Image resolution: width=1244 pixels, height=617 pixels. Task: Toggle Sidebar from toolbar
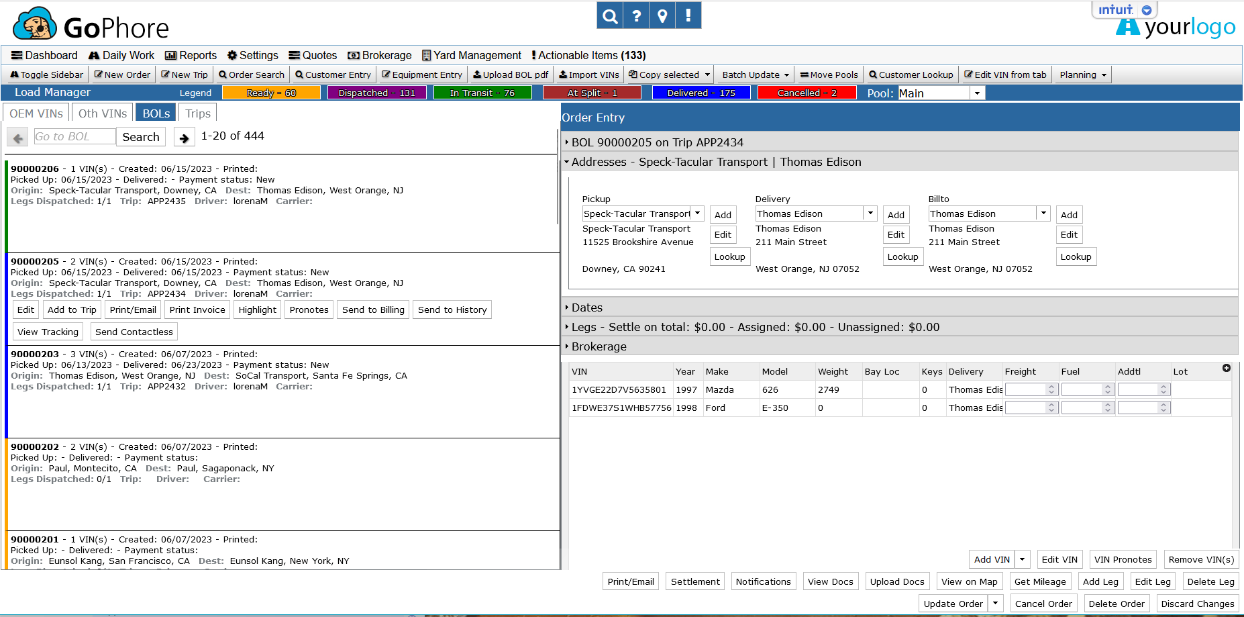tap(46, 75)
